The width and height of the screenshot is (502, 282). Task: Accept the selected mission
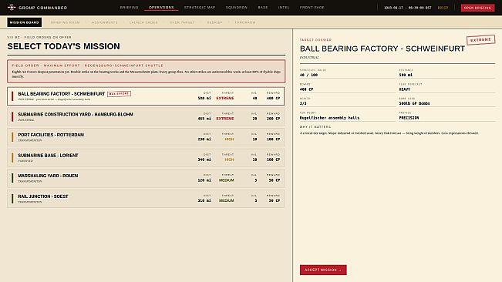(323, 270)
